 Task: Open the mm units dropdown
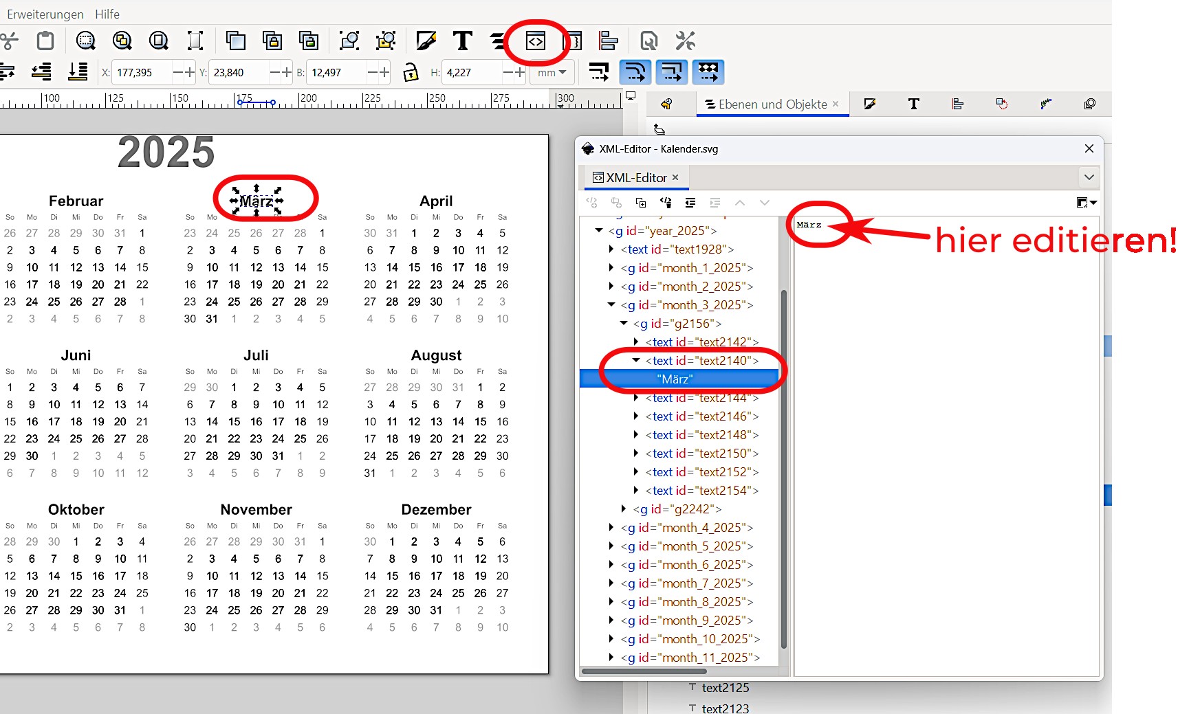(552, 72)
